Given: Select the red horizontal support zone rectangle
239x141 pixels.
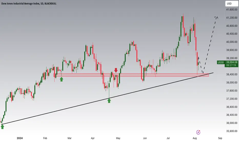Looking at the screenshot, I should (131, 75).
